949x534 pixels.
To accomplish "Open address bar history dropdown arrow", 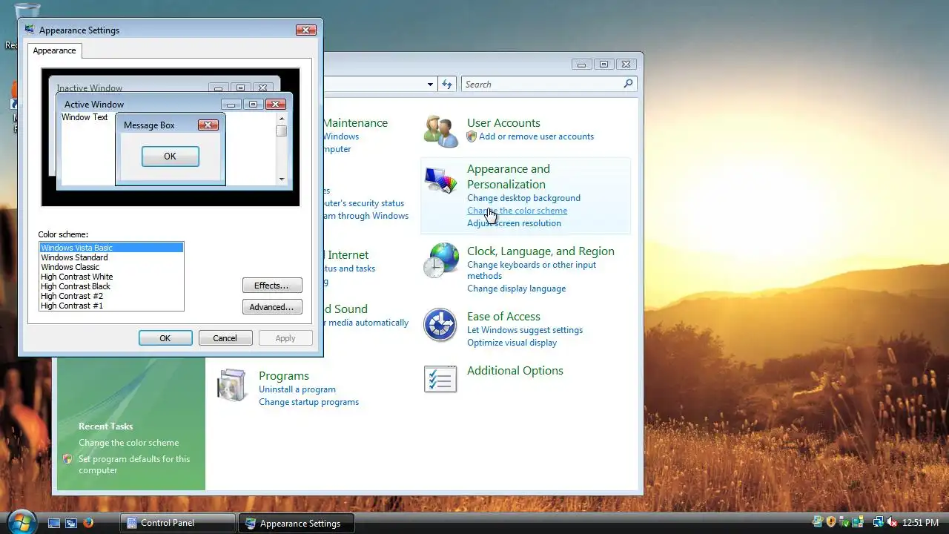I will (430, 85).
